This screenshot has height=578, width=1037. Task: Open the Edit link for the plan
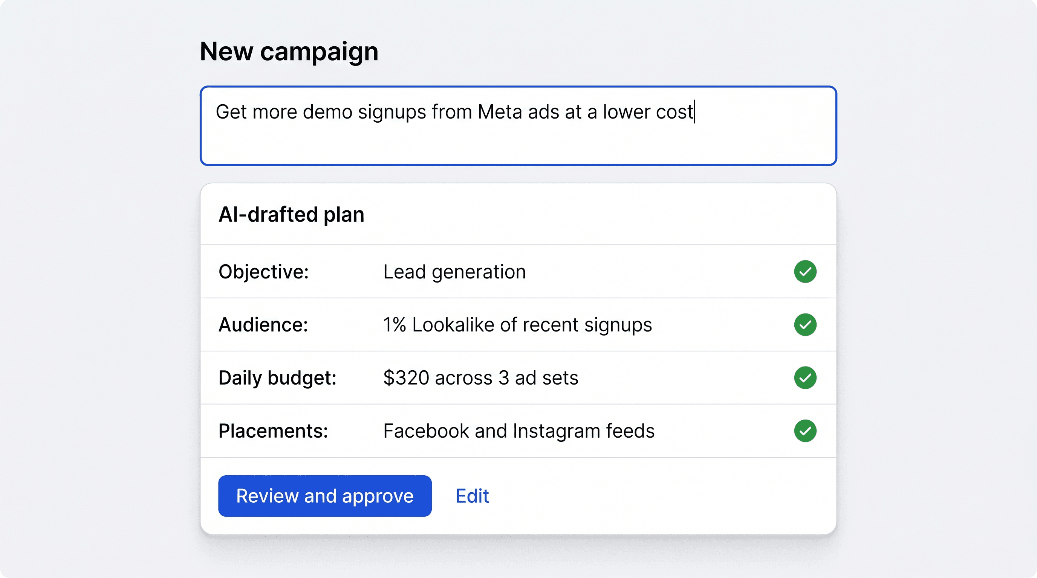point(472,496)
